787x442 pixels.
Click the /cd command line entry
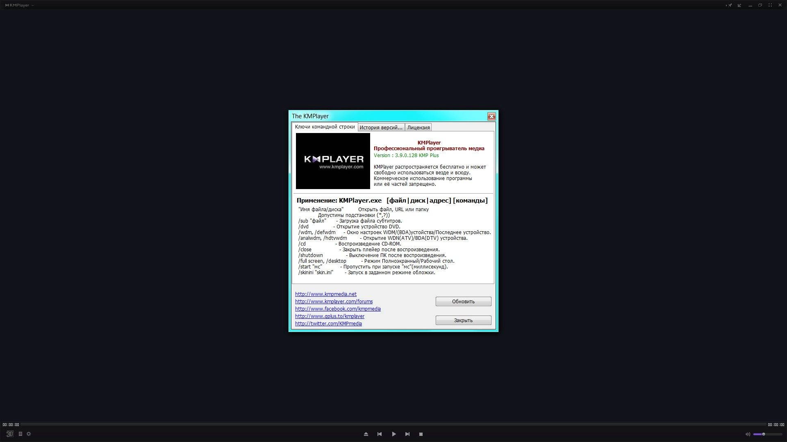[x=350, y=244]
